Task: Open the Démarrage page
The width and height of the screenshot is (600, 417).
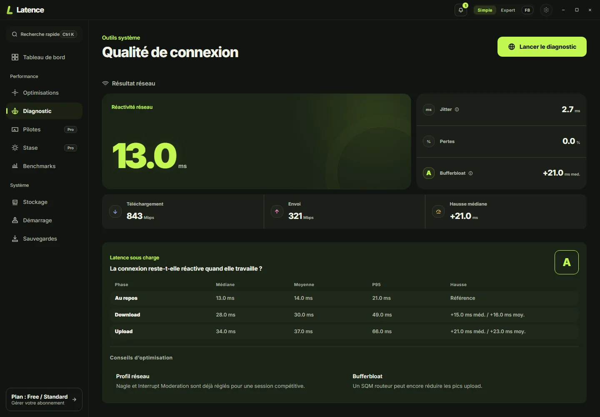Action: click(x=44, y=220)
